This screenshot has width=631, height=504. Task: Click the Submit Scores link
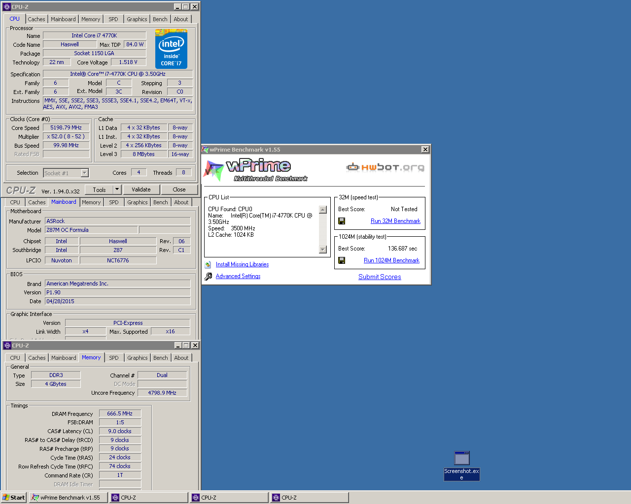(x=380, y=277)
